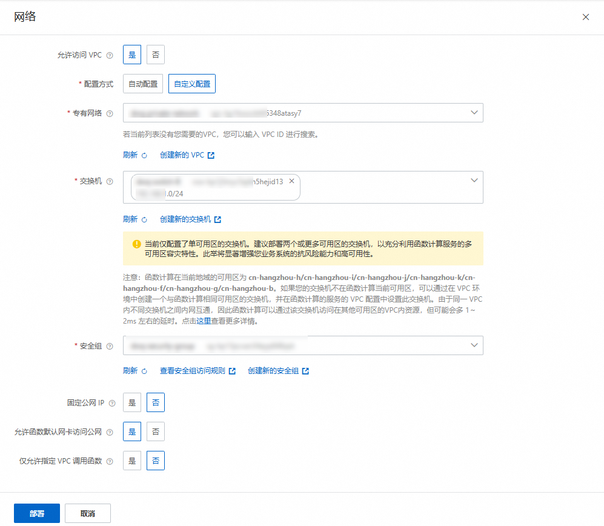Viewport: 604px width, 526px height.
Task: Open help tooltip beside 允许访问 VPC
Action: pyautogui.click(x=110, y=56)
